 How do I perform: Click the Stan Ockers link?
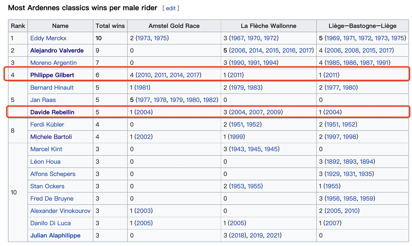click(47, 186)
